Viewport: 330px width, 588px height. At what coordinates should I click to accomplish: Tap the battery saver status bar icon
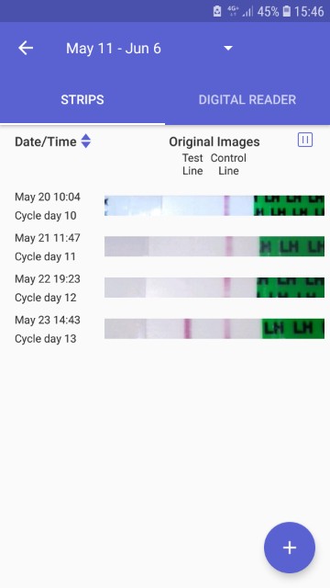click(217, 11)
